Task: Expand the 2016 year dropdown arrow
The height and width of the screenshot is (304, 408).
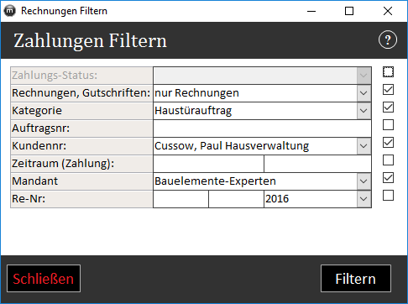Action: point(364,199)
